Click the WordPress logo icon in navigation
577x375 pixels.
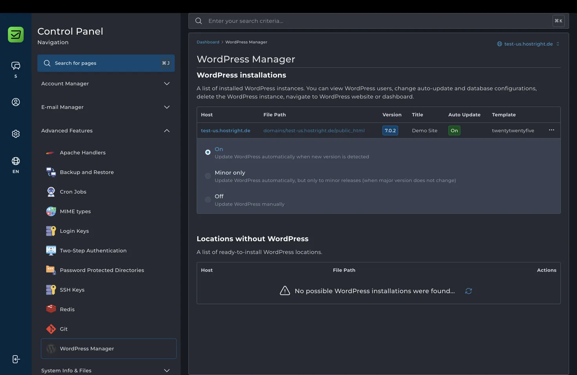click(51, 349)
